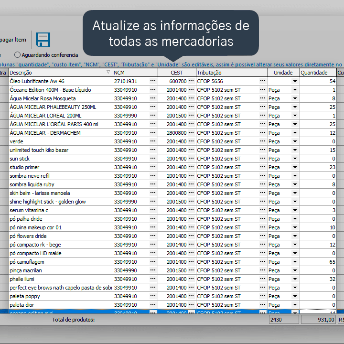Open NCM lookup for Óleo Lubrificante Aw 46
The height and width of the screenshot is (344, 344).
point(153,81)
